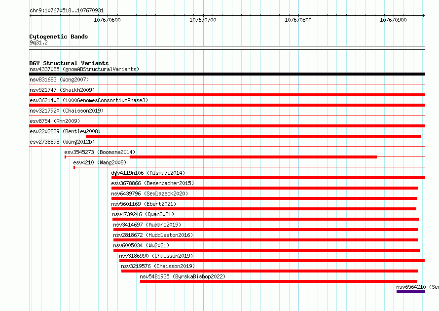439x311 pixels.
Task: Open variant nsv6005034 (Wu2021) label
Action: point(141,245)
